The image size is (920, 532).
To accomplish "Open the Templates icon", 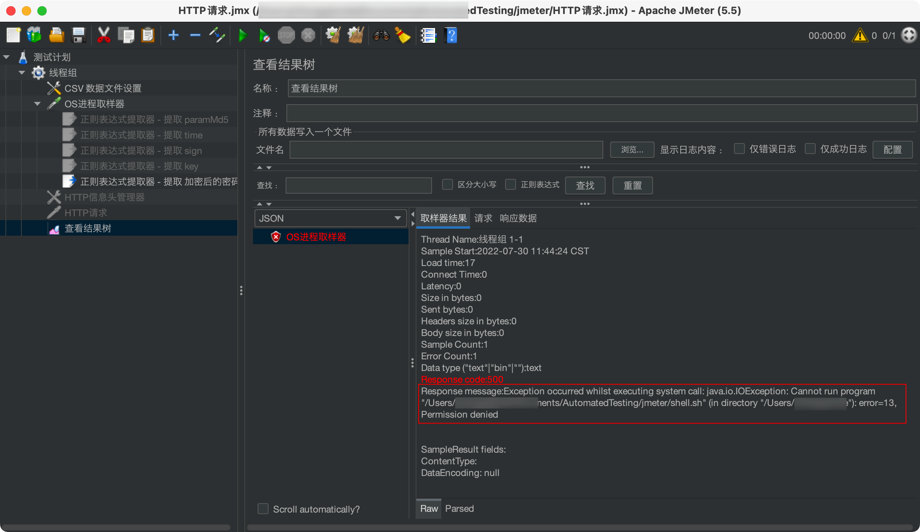I will pyautogui.click(x=34, y=35).
